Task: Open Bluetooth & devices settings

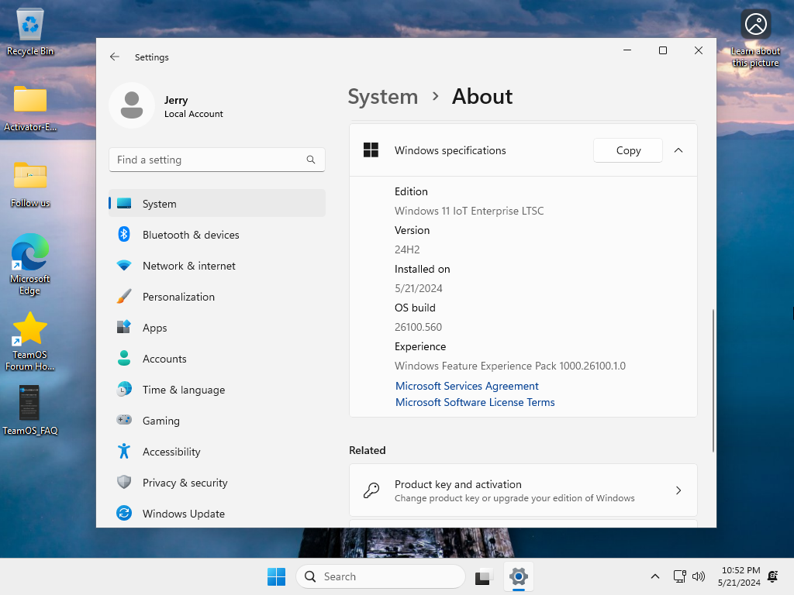Action: pyautogui.click(x=217, y=235)
